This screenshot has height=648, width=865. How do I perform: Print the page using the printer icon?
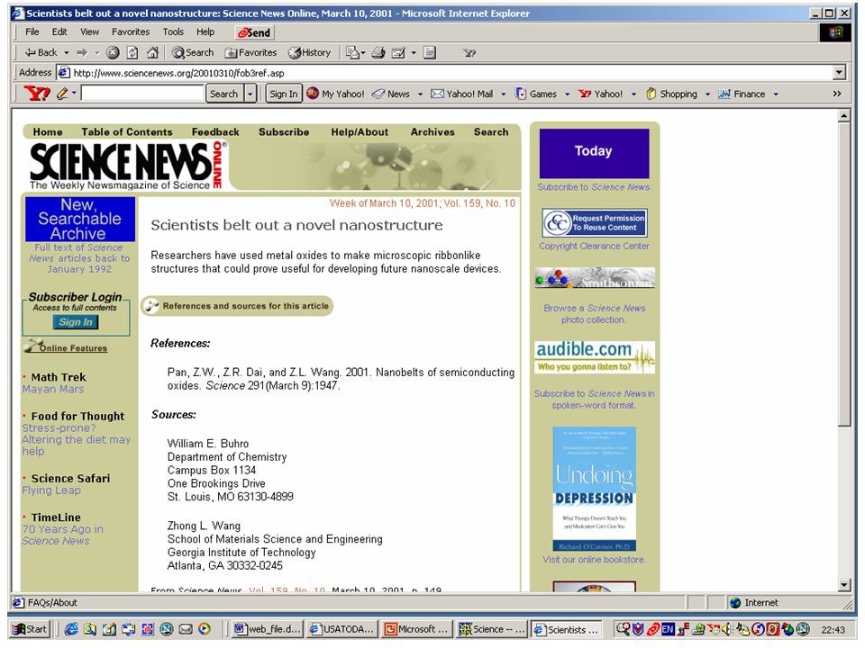coord(378,52)
